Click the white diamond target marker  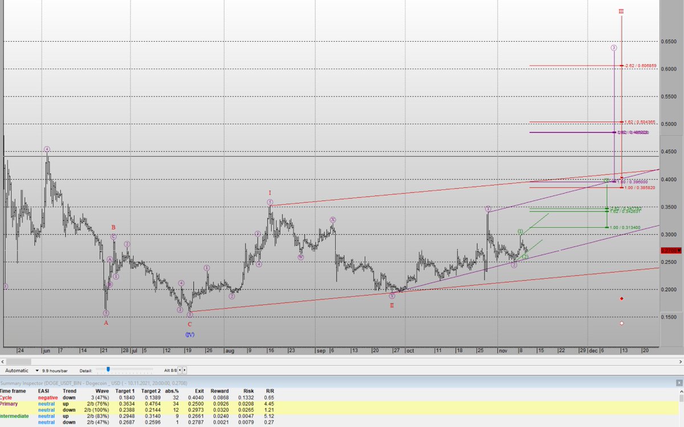point(621,323)
